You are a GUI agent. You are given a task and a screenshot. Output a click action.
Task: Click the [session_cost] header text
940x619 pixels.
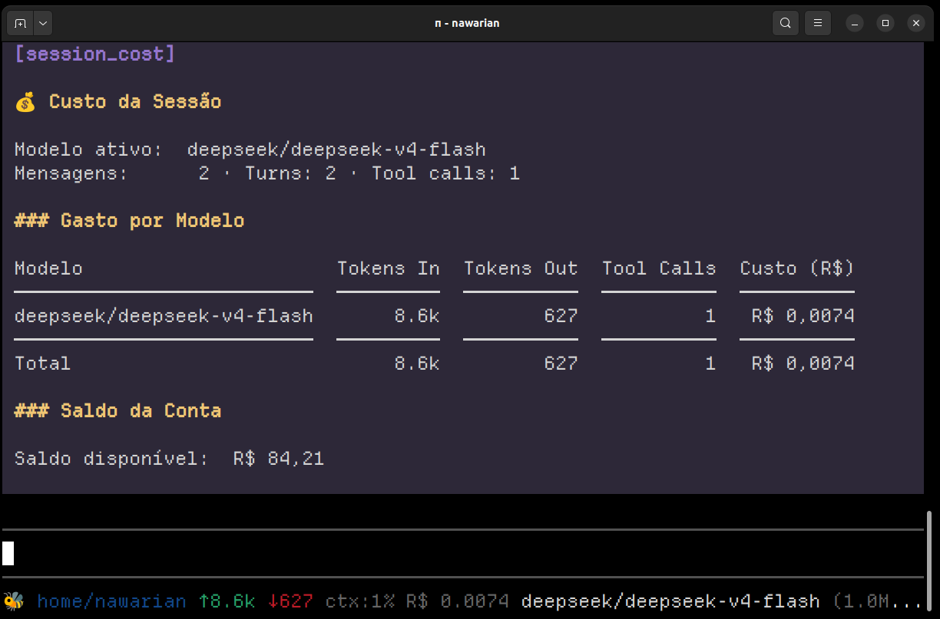click(x=94, y=54)
